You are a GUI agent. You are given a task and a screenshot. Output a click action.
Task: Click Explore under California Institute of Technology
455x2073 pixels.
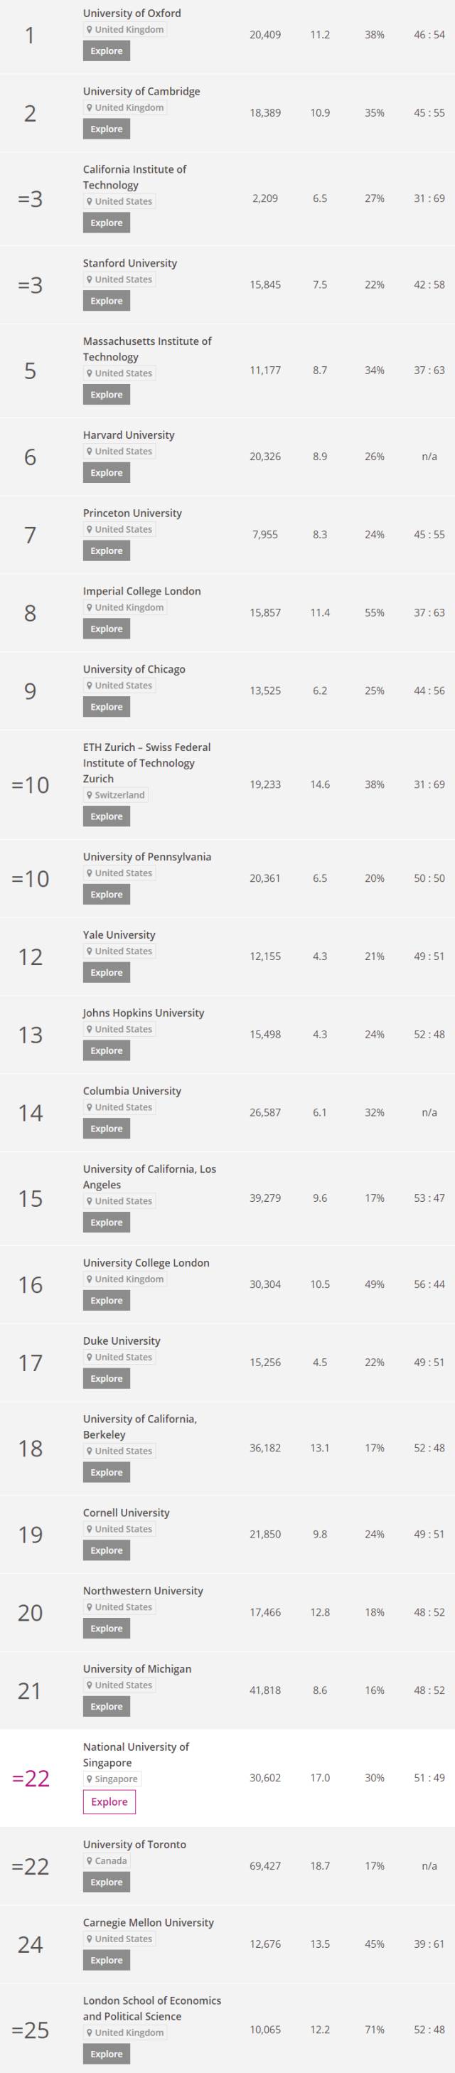(x=106, y=223)
